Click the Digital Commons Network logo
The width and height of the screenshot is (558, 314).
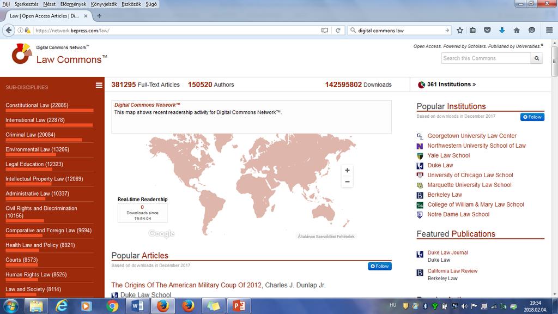coord(21,53)
